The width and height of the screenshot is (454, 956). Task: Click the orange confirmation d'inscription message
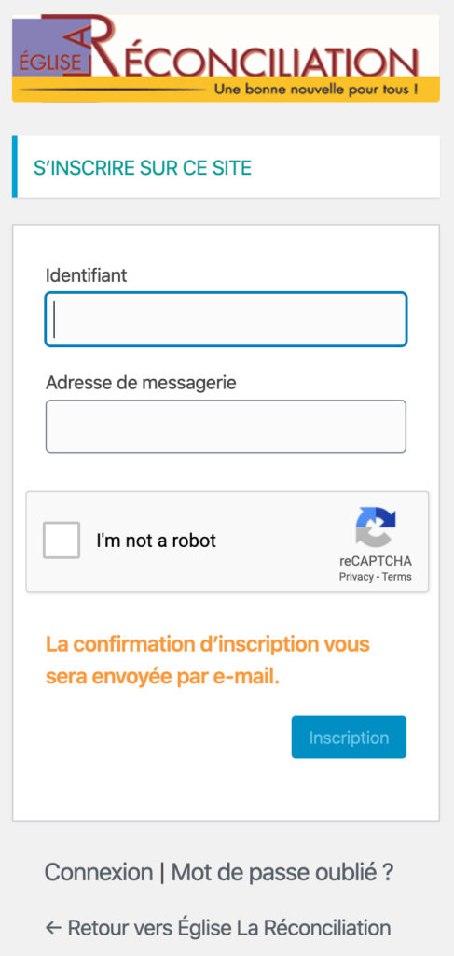tap(208, 660)
